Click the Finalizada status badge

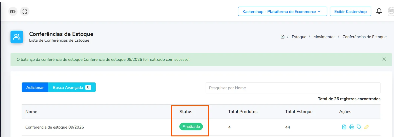tap(191, 127)
